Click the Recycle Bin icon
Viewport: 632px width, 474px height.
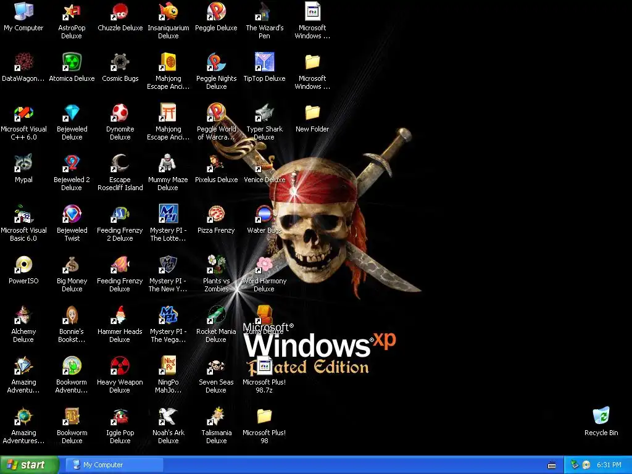[x=601, y=416]
